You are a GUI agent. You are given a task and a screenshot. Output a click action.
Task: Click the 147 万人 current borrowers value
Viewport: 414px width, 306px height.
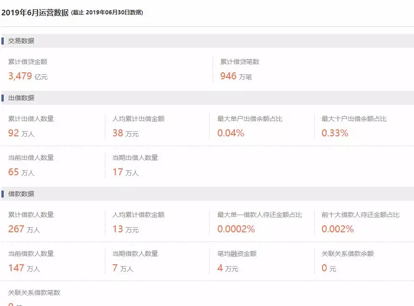pos(24,268)
